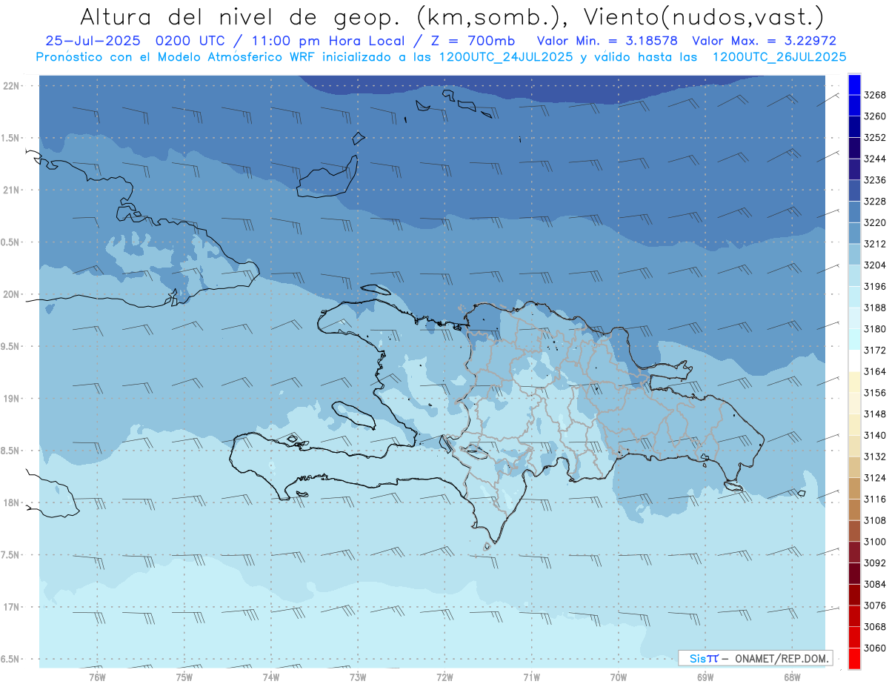Screen dimensions: 889x687
Task: Click the 72W longitude label
Action: coord(445,677)
